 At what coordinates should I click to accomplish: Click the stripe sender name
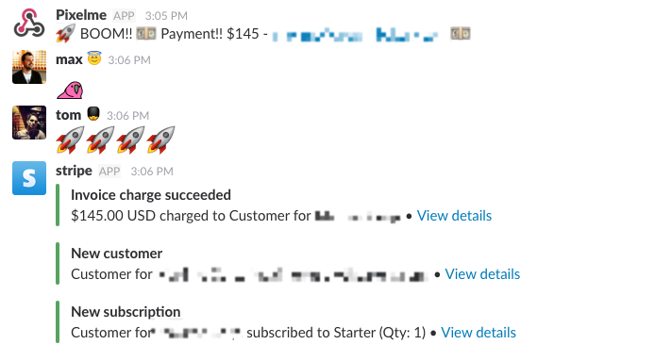click(74, 171)
